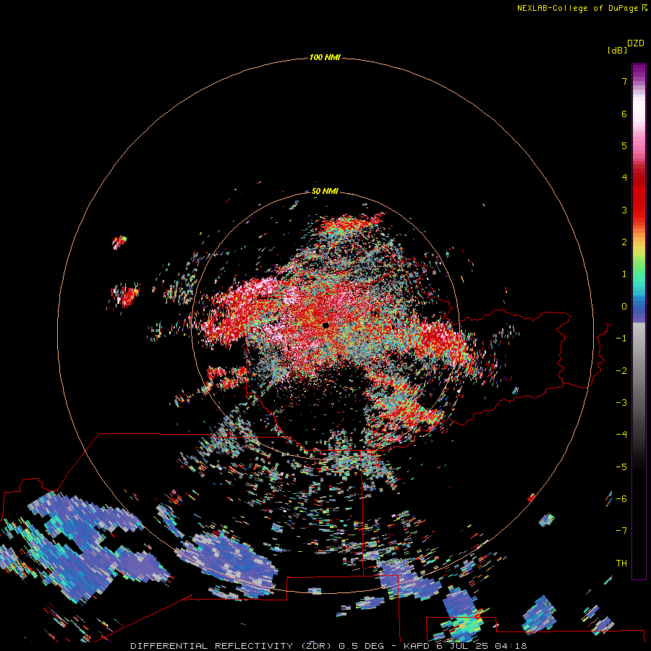Screen dimensions: 651x651
Task: Click the [dB] unit label
Action: [x=617, y=50]
